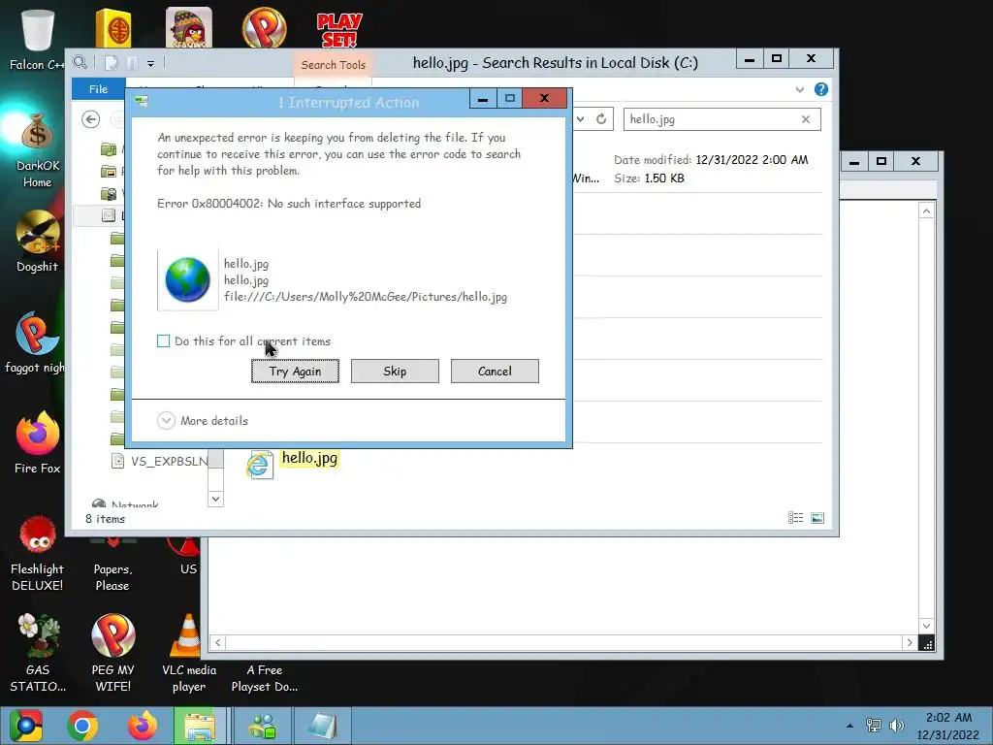Viewport: 993px width, 745px height.
Task: Open the address bar history dropdown
Action: point(580,119)
